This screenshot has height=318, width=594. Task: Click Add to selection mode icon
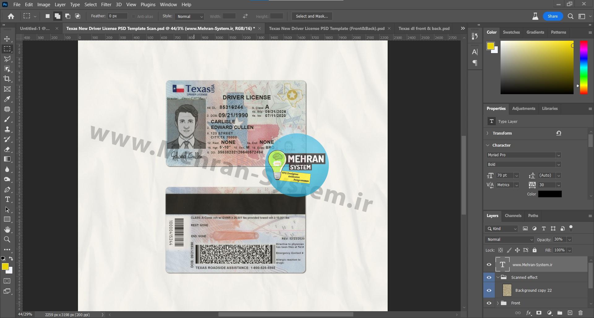point(57,16)
